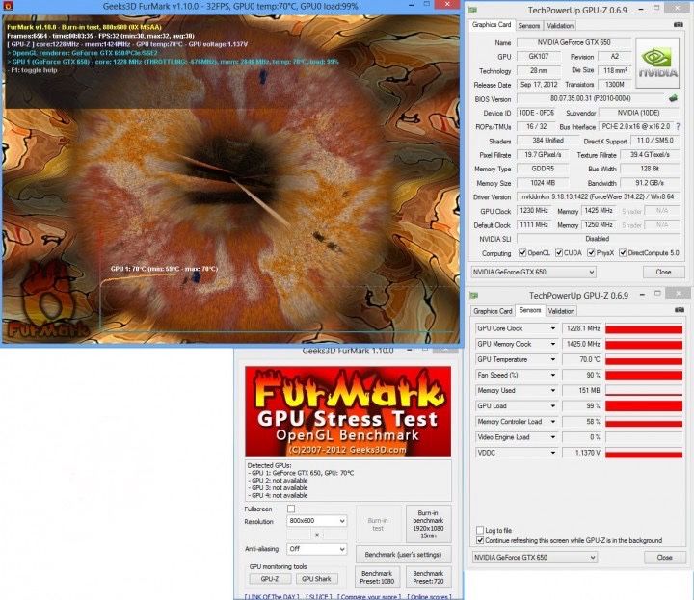Click the Fan Speed 90 % value

coord(582,375)
